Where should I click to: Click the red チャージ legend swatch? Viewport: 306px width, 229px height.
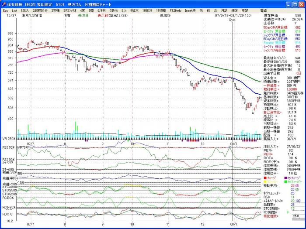coord(265,178)
